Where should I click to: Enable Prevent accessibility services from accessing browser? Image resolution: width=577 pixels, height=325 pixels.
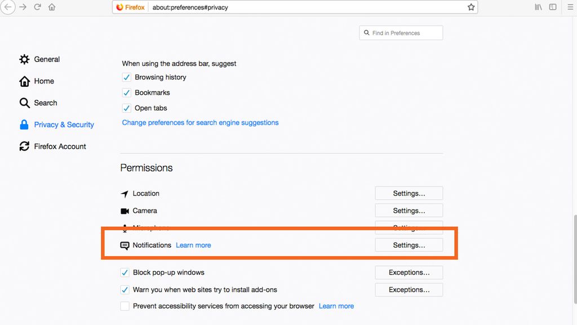[x=125, y=306]
